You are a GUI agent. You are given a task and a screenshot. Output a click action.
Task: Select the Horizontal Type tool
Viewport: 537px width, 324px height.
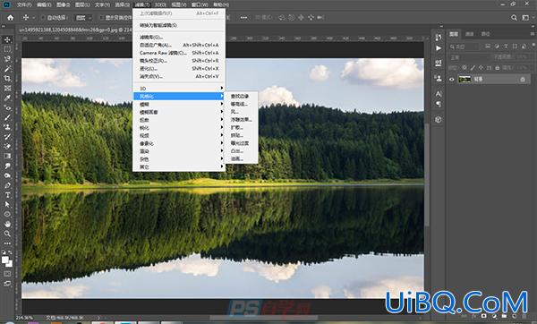[x=7, y=195]
